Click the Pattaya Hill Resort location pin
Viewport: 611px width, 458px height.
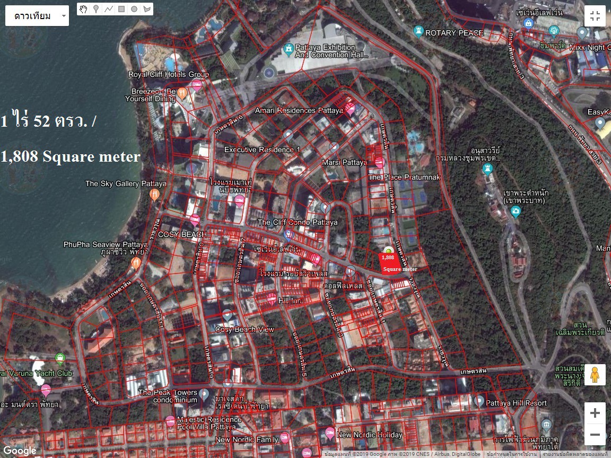coord(479,401)
